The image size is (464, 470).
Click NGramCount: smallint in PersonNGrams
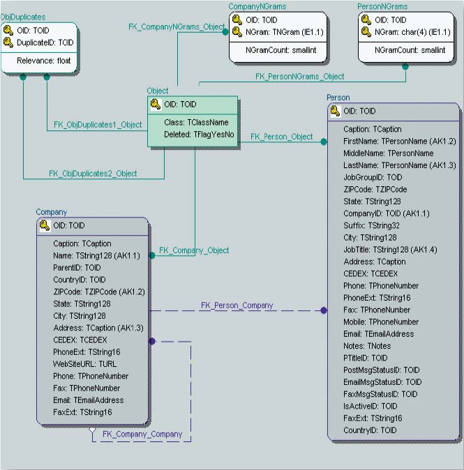(410, 50)
